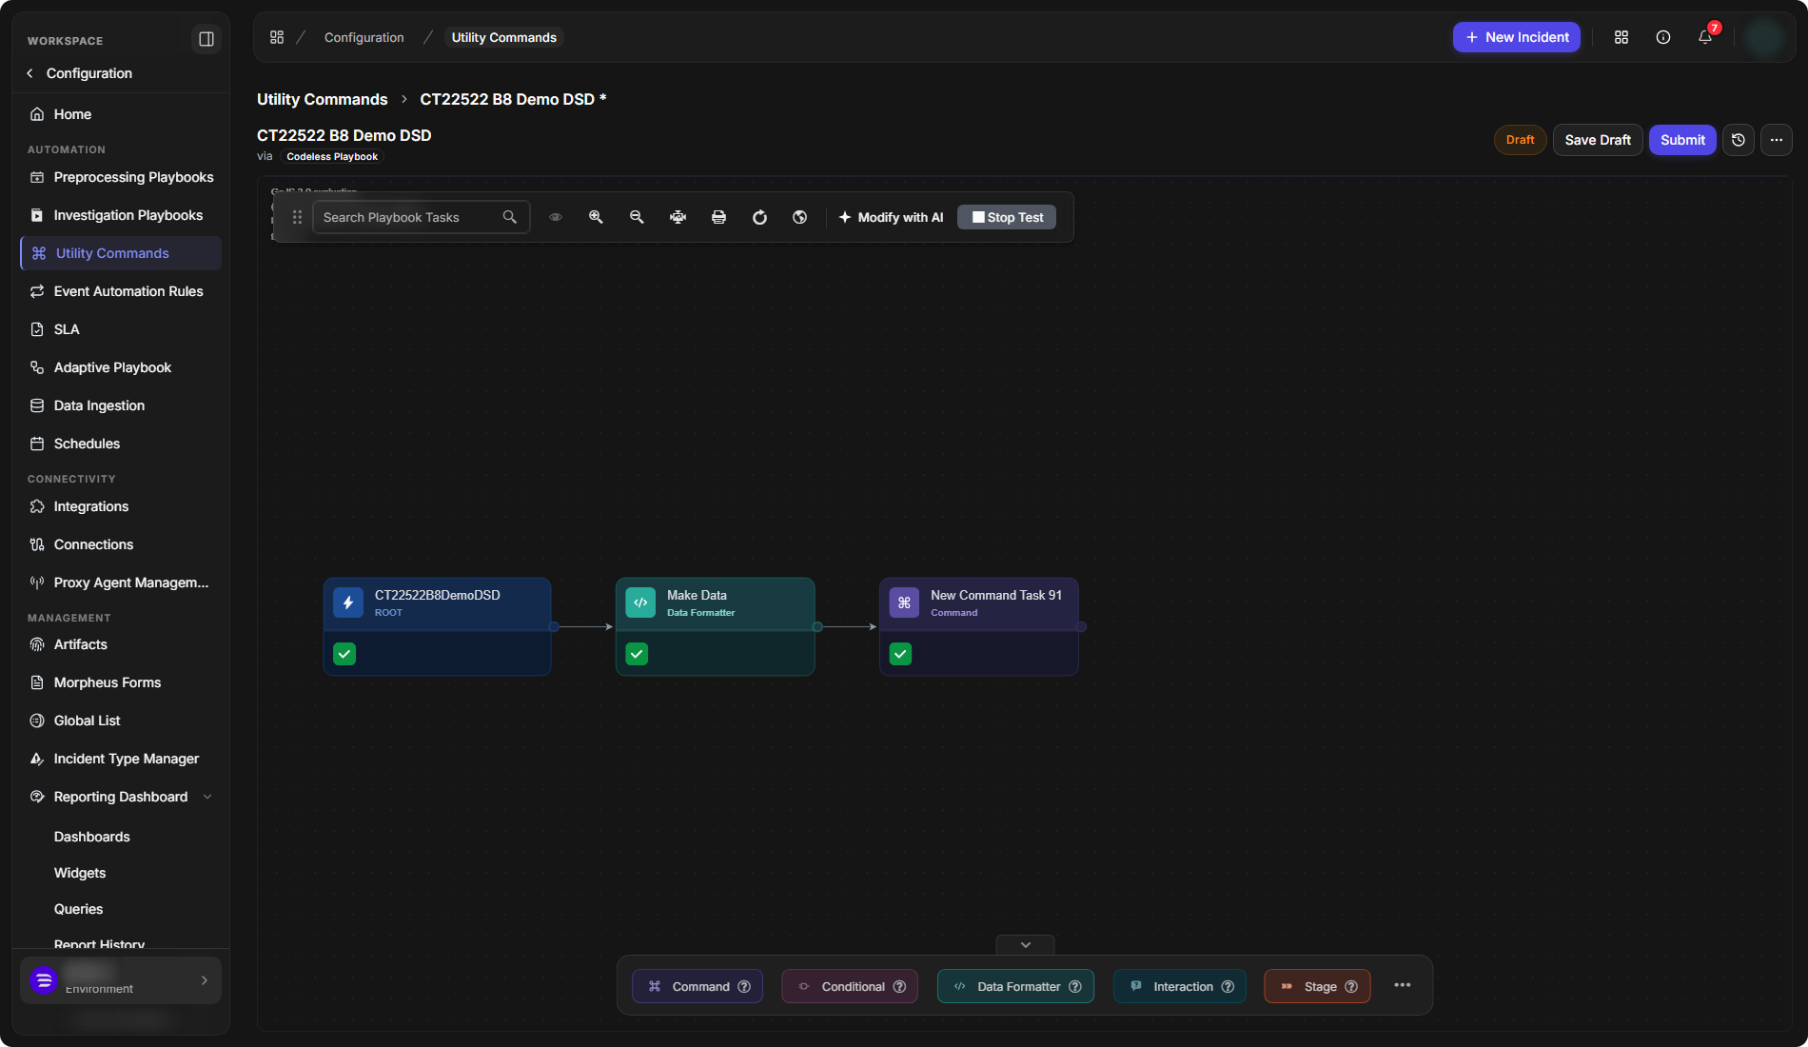Open the Environment switcher chevron

click(x=205, y=980)
